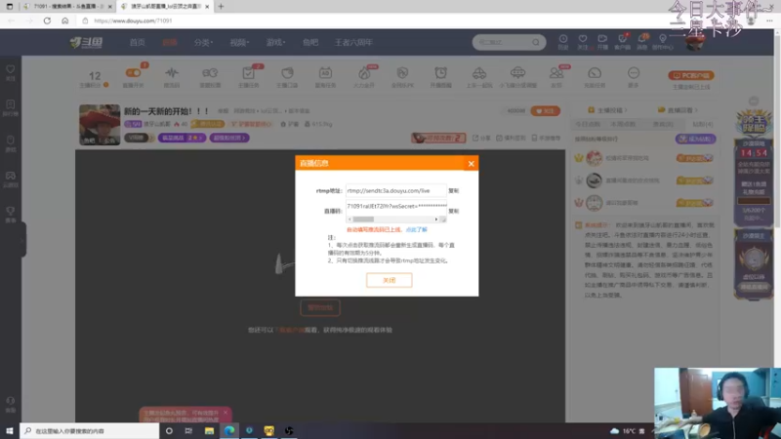Viewport: 781px width, 439px height.
Task: Expand the 直播回看 chevron link
Action: pyautogui.click(x=678, y=110)
